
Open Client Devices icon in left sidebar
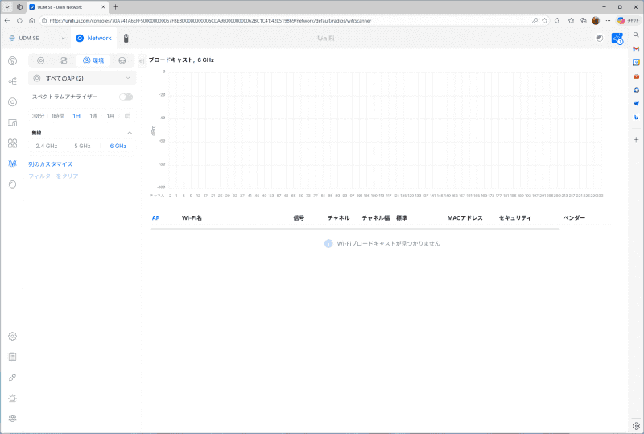tap(12, 122)
